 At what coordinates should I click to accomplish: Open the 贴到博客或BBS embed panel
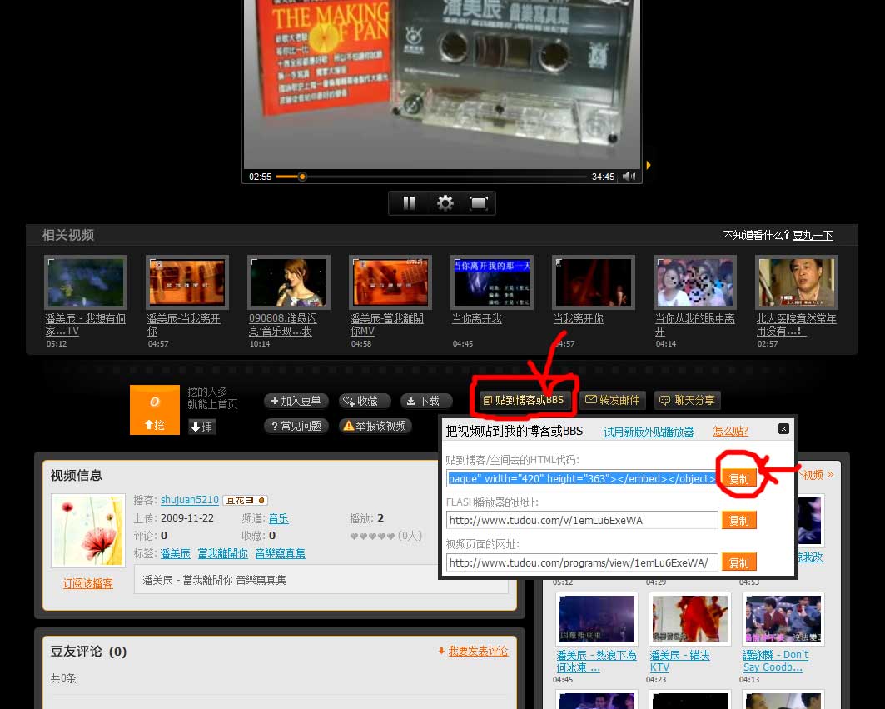pyautogui.click(x=524, y=400)
